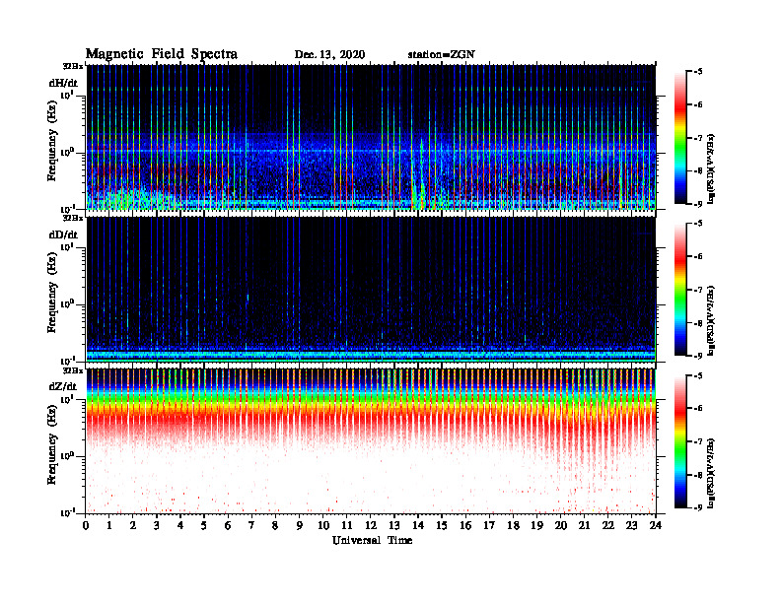
Task: Click the "-7" value on the middle color bar
Action: pyautogui.click(x=698, y=290)
